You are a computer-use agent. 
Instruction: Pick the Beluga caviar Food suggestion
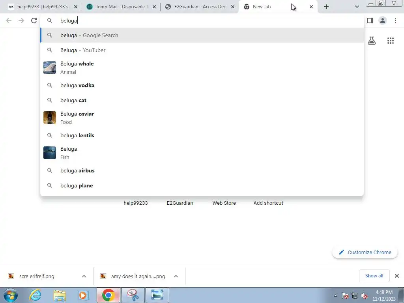202,118
